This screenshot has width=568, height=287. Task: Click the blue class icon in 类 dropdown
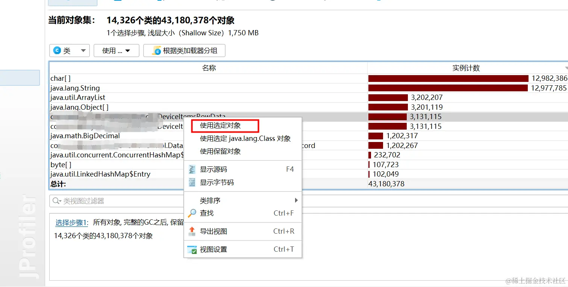[57, 50]
